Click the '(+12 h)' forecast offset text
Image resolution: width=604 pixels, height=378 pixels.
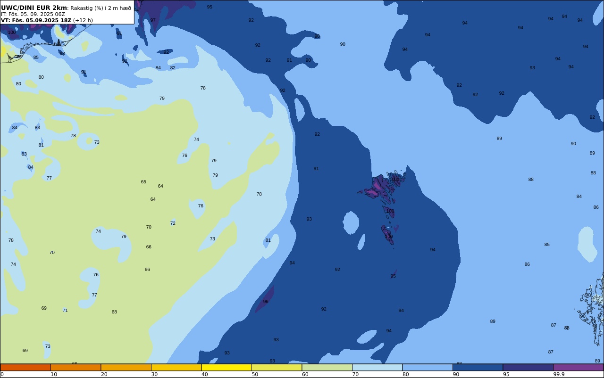point(83,20)
